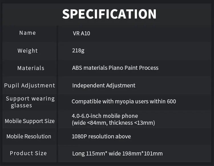Click the VR A10 product name value
The height and width of the screenshot is (166, 214).
point(81,33)
